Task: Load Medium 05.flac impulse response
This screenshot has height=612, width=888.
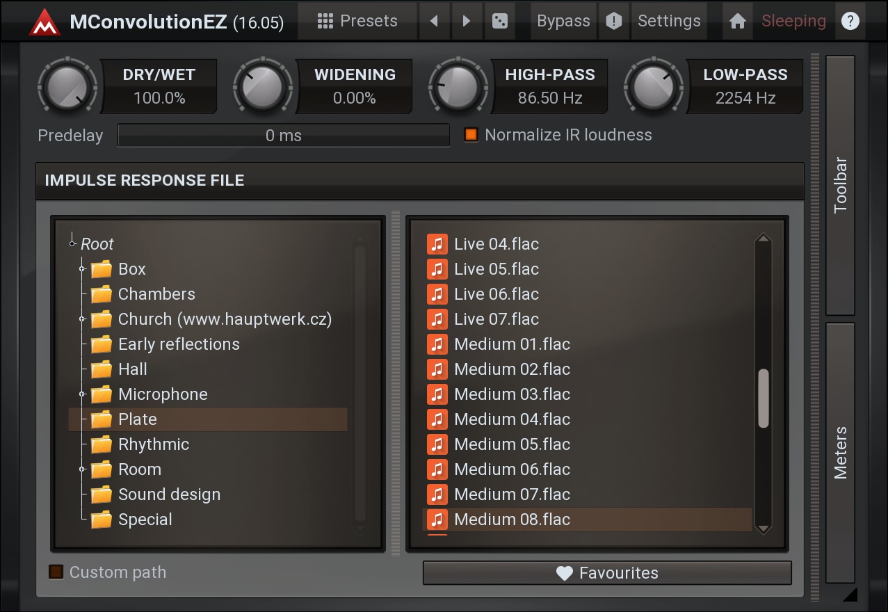Action: click(588, 444)
